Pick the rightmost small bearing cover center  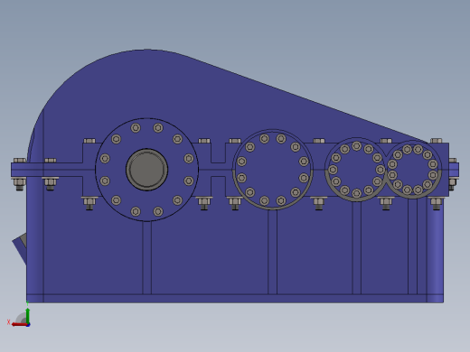click(412, 170)
